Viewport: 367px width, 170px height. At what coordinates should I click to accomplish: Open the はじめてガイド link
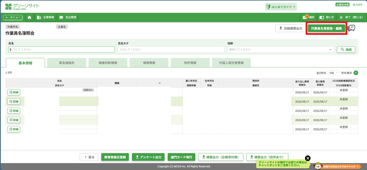[281, 7]
